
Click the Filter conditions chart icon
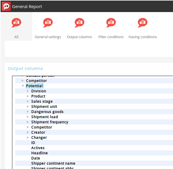tap(111, 23)
